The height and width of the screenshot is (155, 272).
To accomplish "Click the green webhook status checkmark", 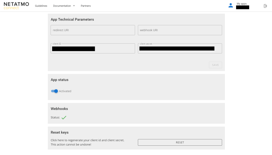I will pyautogui.click(x=64, y=118).
